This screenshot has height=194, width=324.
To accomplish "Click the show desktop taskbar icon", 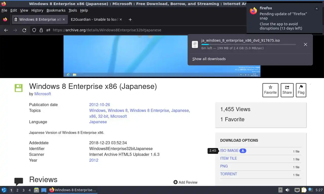I will [x=44, y=190].
